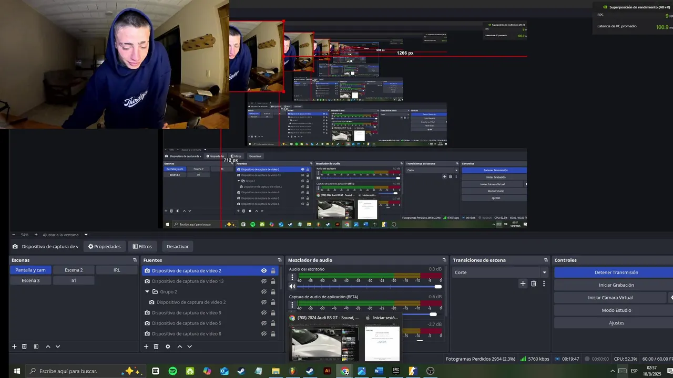Undock the Transiciones de escena panel
The width and height of the screenshot is (673, 378).
(546, 260)
